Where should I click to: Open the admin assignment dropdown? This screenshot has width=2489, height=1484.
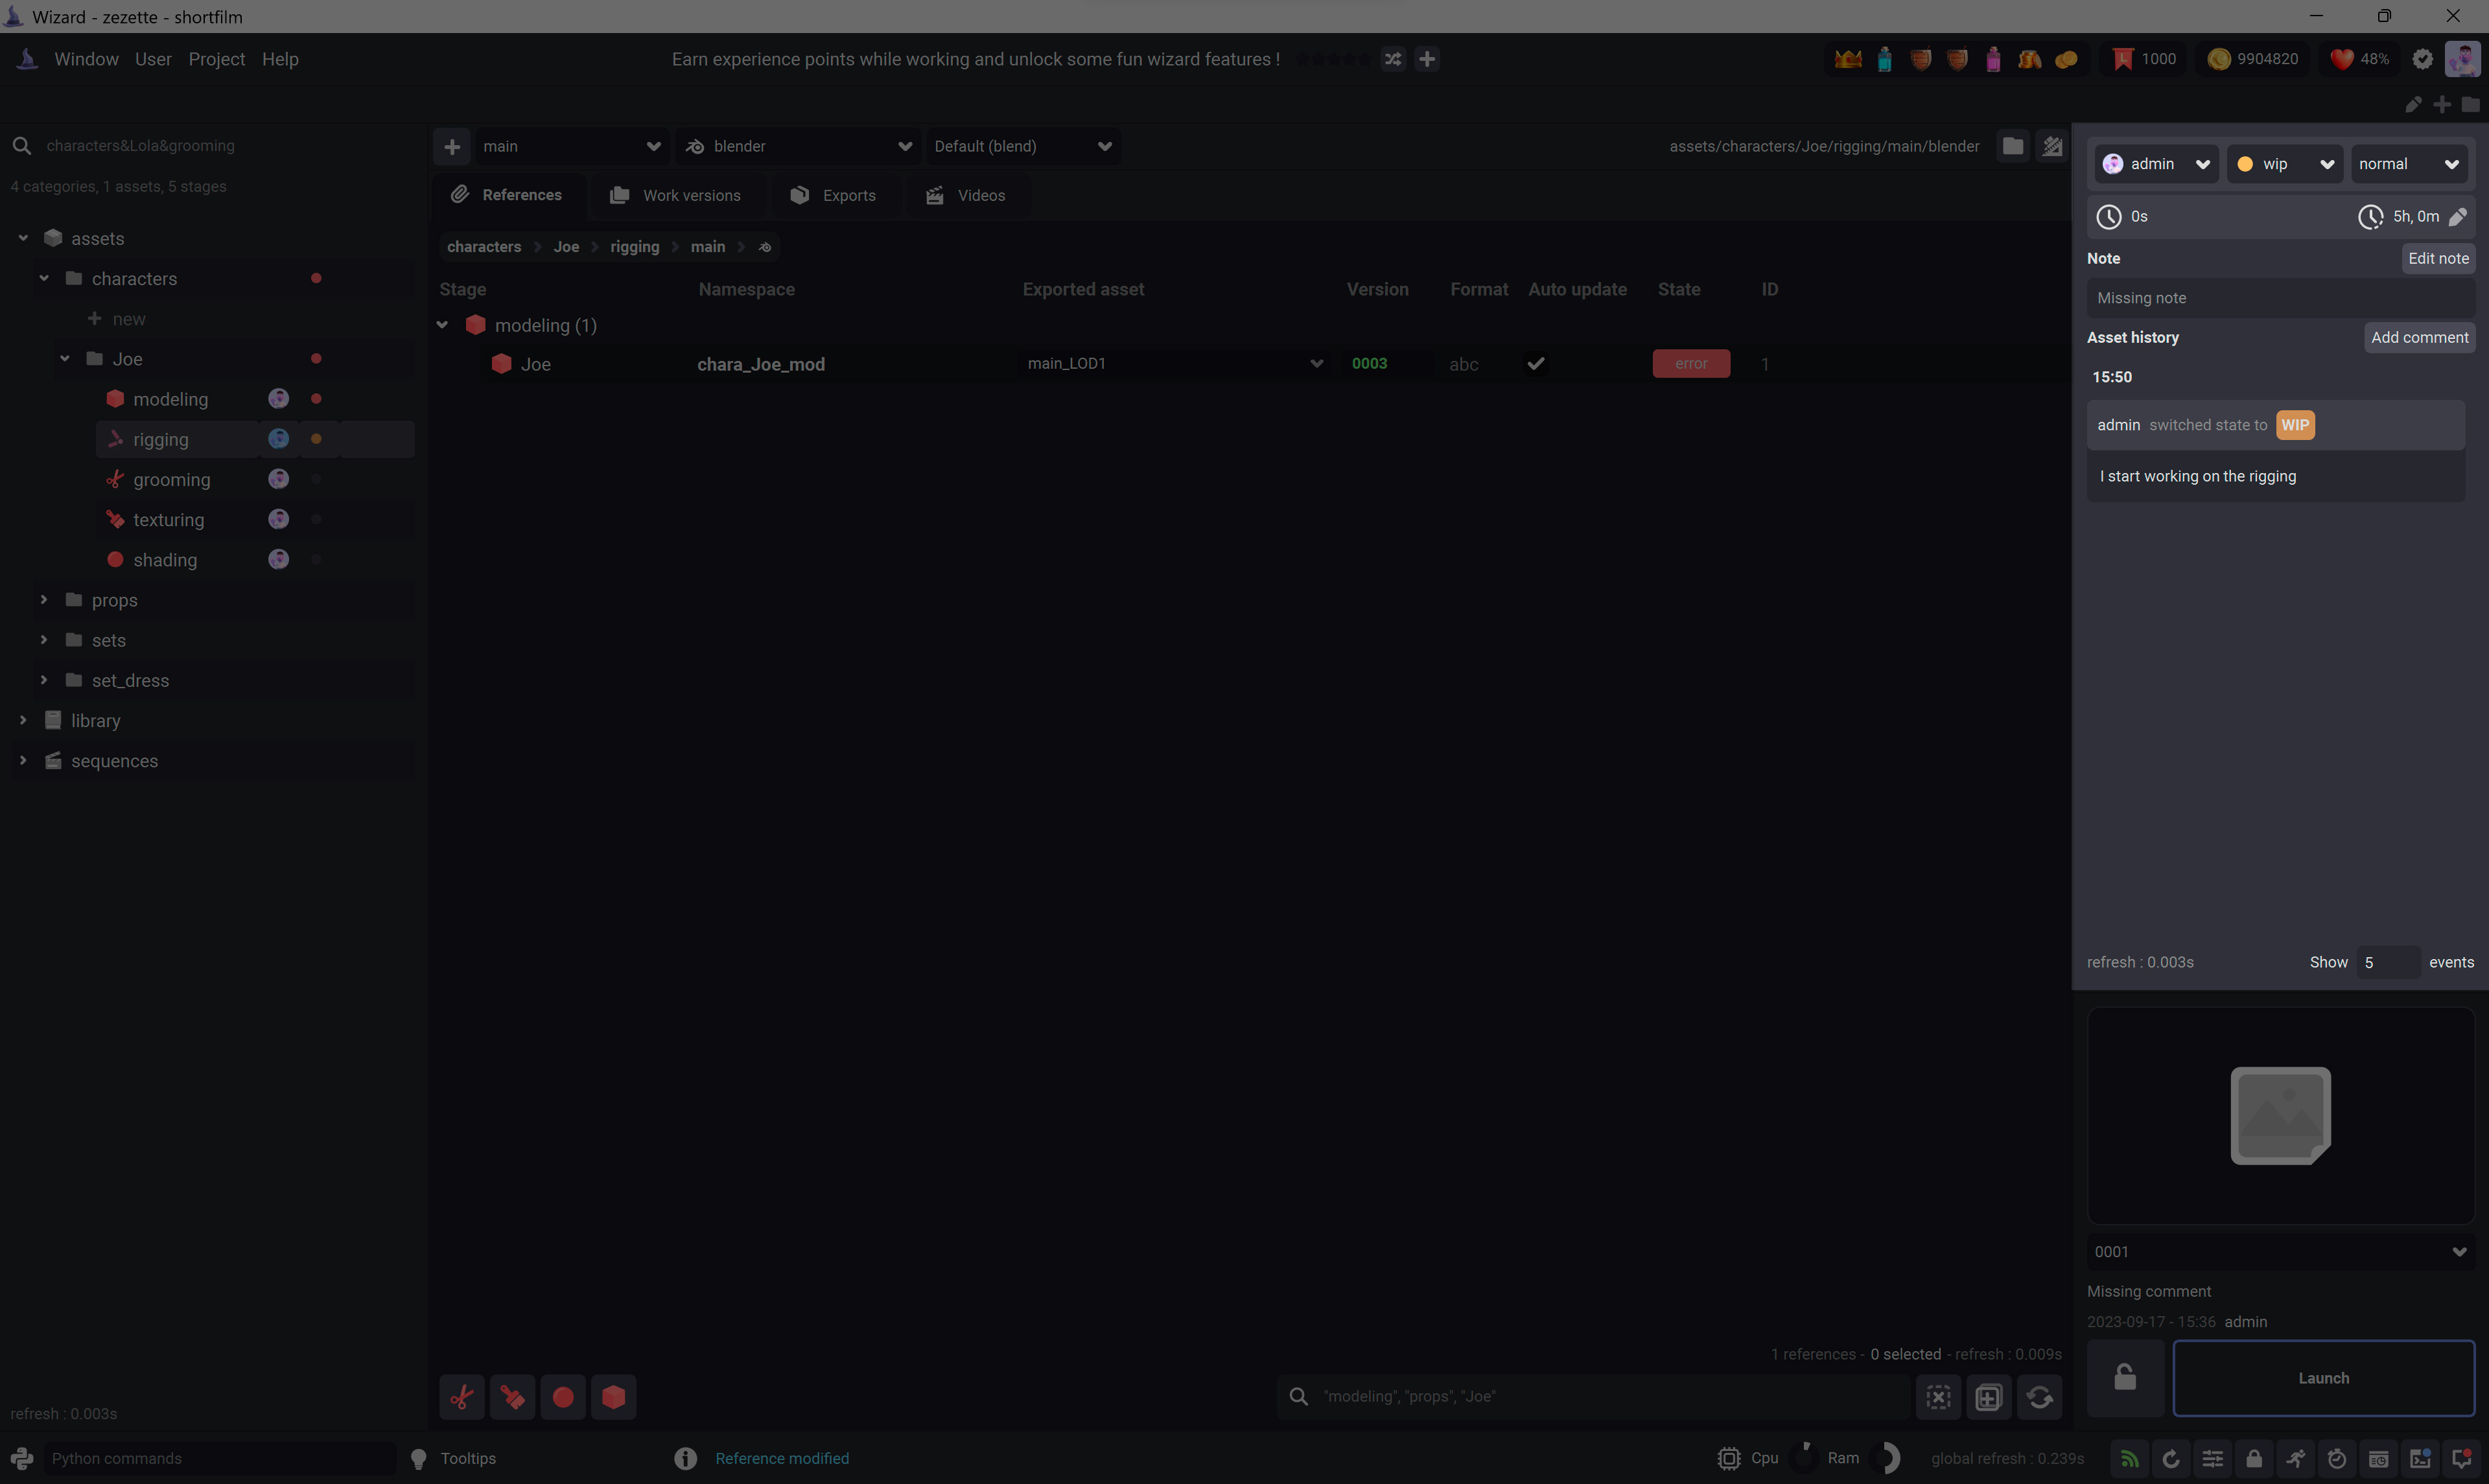click(x=2157, y=164)
